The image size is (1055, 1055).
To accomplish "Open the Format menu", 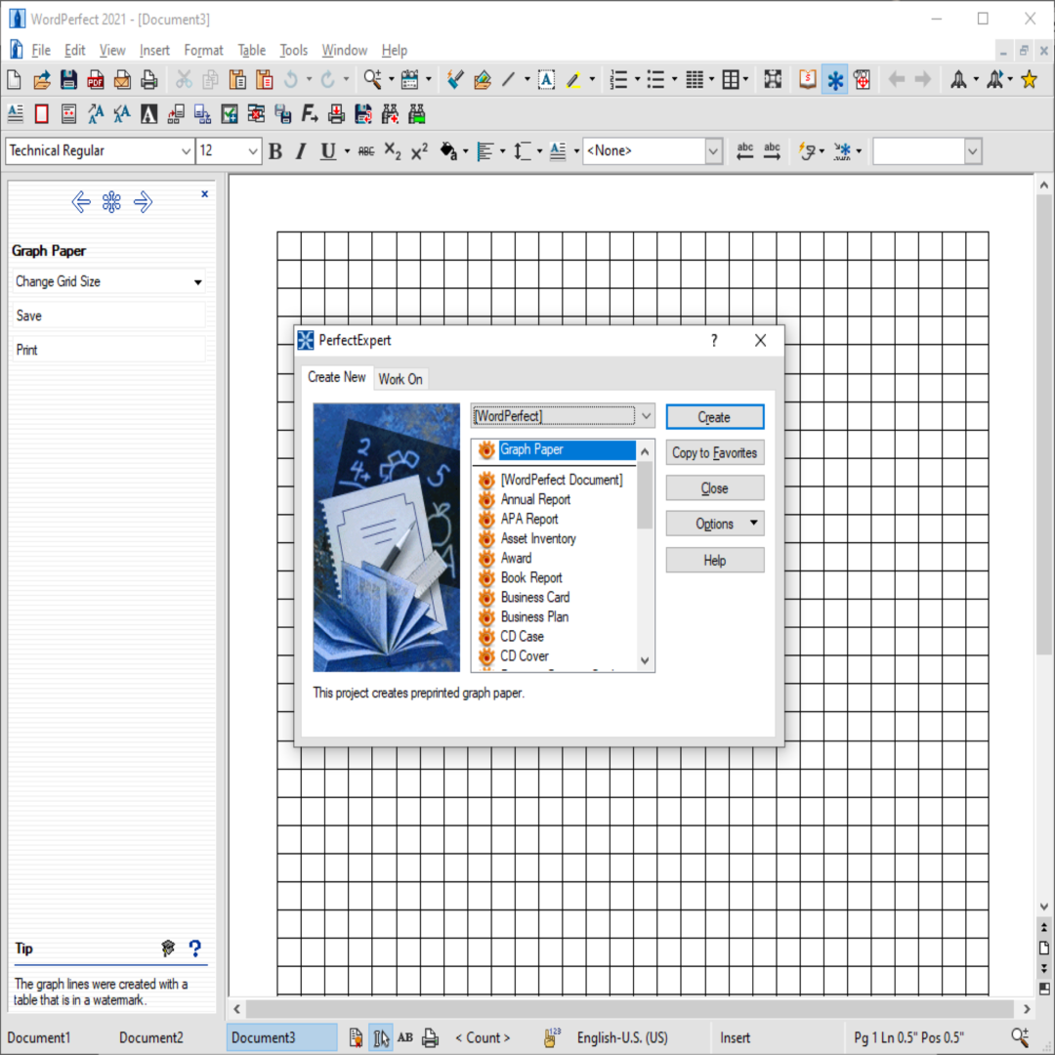I will pos(203,51).
